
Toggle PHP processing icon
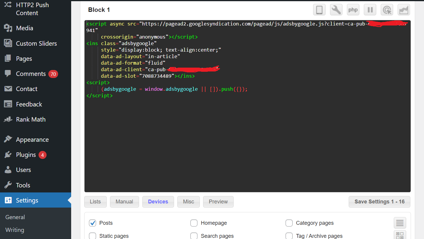coord(353,10)
